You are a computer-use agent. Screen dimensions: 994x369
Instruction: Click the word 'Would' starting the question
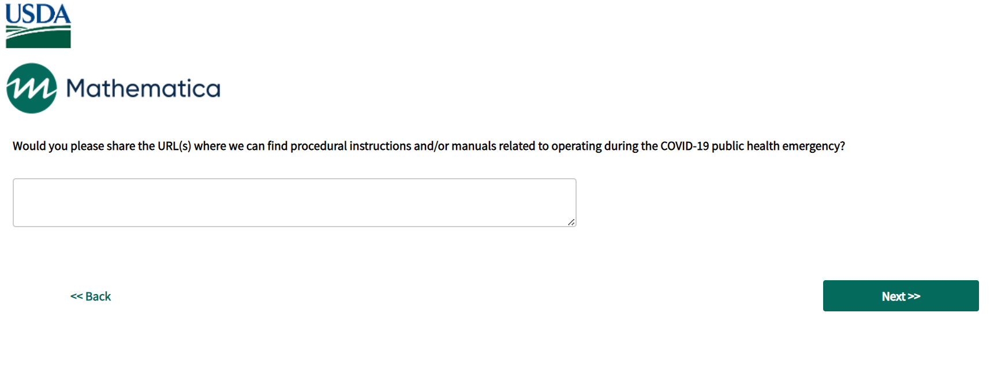(29, 146)
